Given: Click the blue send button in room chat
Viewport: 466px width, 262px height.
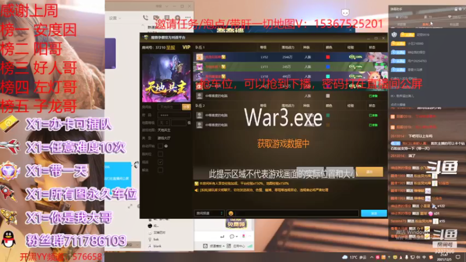Looking at the screenshot, I should coord(374,213).
